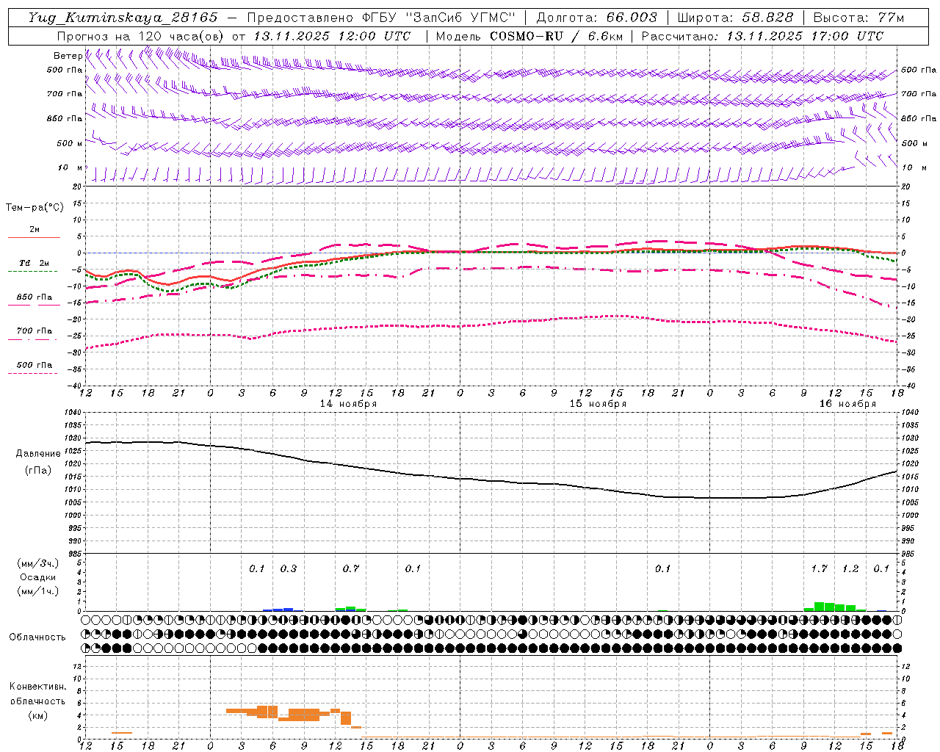Image resolution: width=940 pixels, height=752 pixels.
Task: Click the 13.11.2025 12:00 UTC start time
Action: [x=332, y=36]
